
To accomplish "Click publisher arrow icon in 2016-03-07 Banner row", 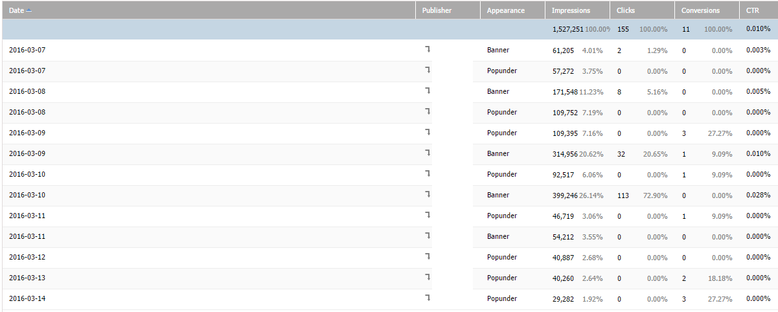I will tap(428, 49).
